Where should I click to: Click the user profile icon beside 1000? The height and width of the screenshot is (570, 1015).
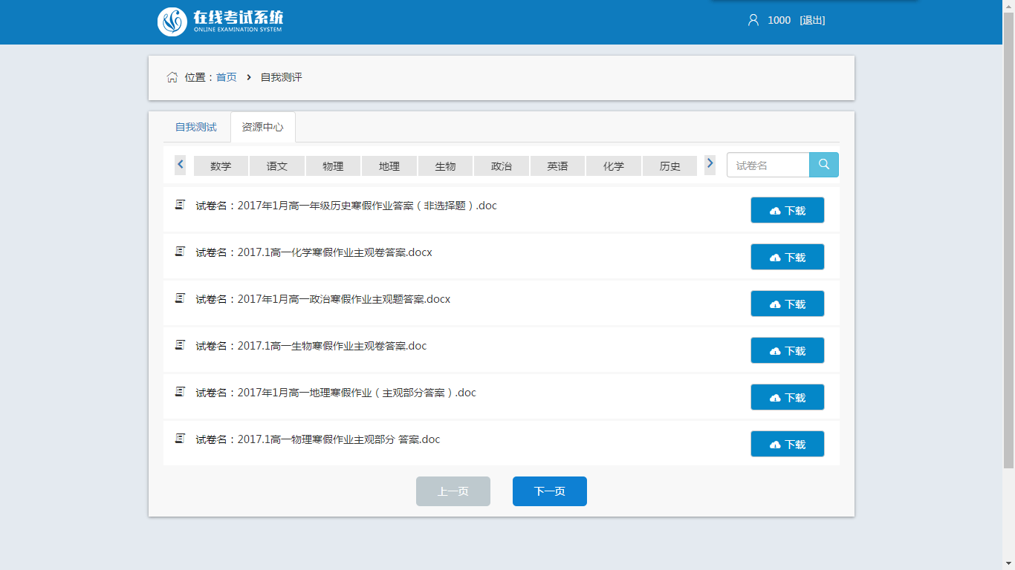click(x=753, y=20)
